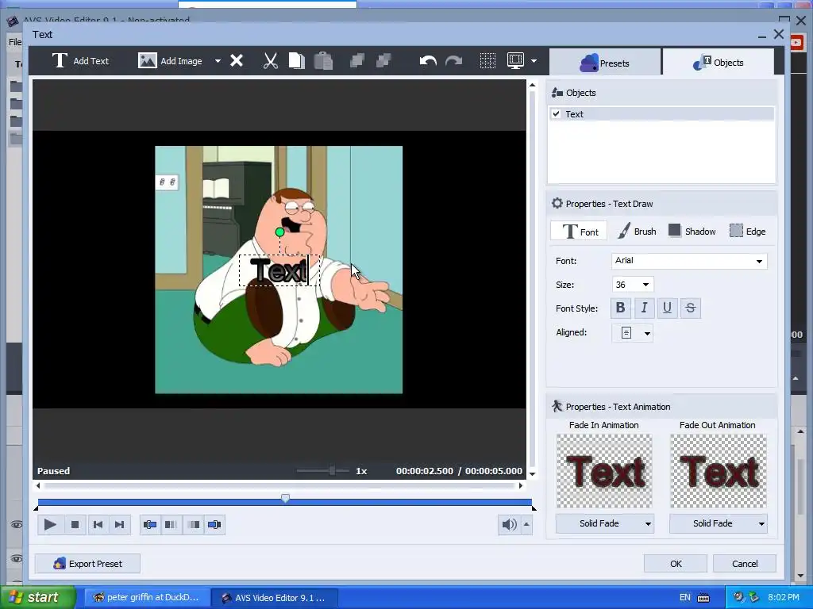Open the Fade Out Solid Fade dropdown

point(718,523)
